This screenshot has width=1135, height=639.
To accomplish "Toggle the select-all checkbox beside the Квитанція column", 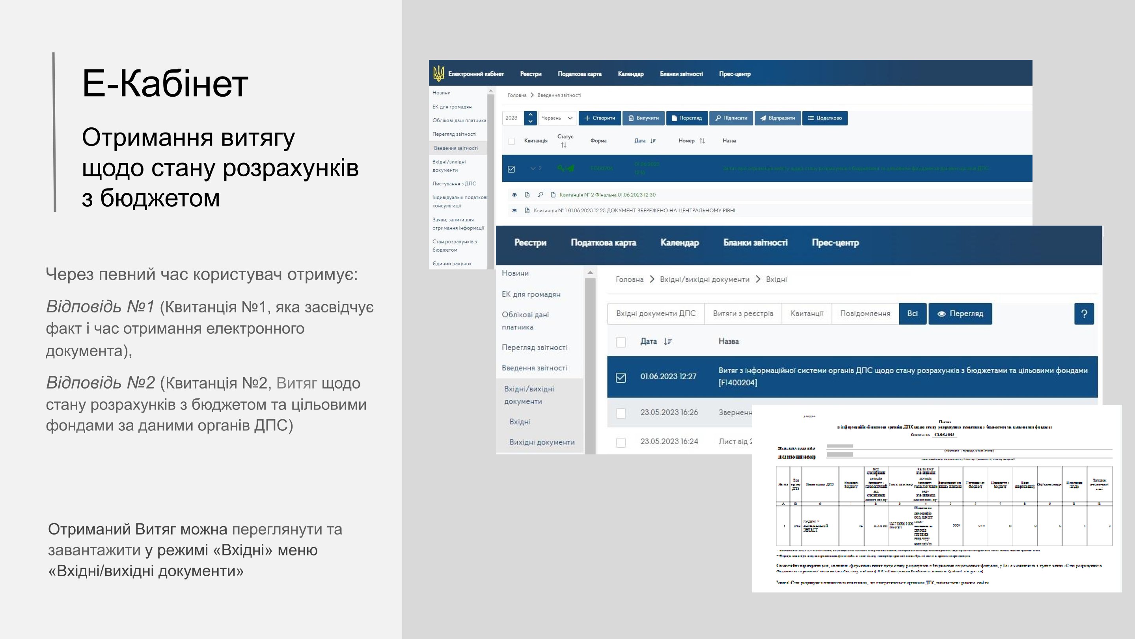I will pos(511,142).
